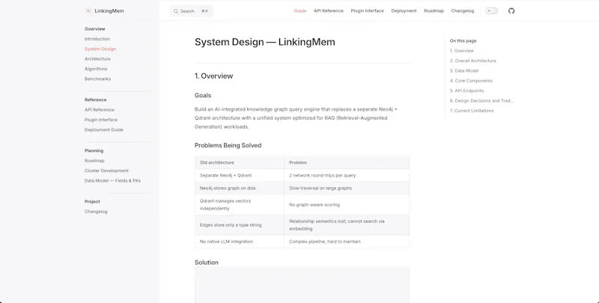Click the Goals paragraph about knowledge graph engine
599x303 pixels.
point(296,118)
